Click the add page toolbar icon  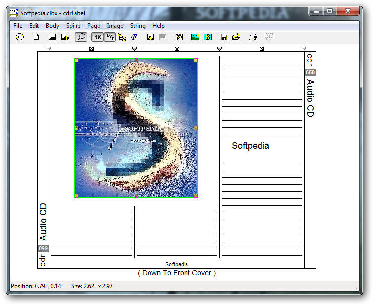click(65, 37)
